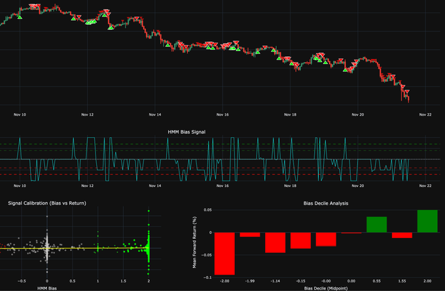The image size is (445, 291).
Task: Select the red bar at decile -1.14
Action: click(x=276, y=242)
